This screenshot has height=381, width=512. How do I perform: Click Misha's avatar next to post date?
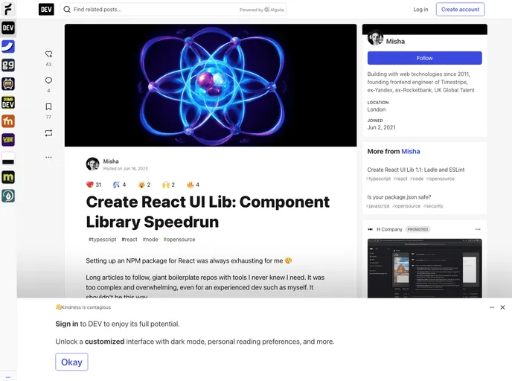point(93,164)
